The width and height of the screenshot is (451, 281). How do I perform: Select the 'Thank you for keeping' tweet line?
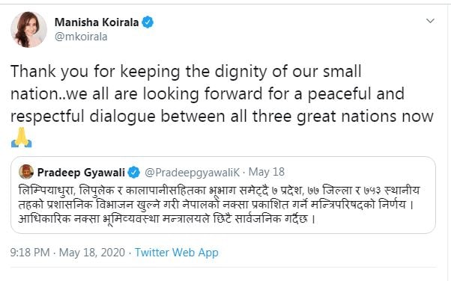click(186, 72)
